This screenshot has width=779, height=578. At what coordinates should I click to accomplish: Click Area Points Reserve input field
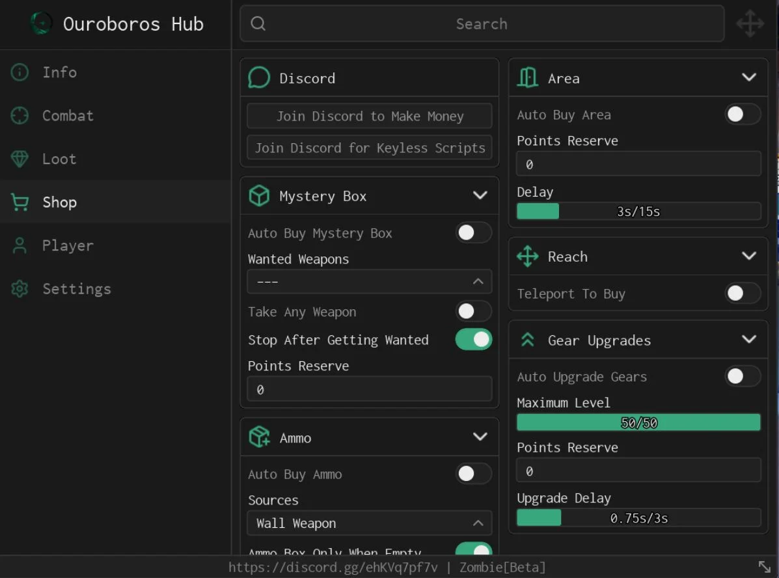click(x=638, y=164)
